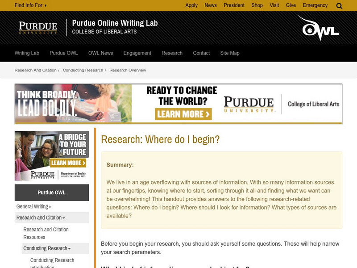Click the Research Overview breadcrumb

(x=128, y=70)
